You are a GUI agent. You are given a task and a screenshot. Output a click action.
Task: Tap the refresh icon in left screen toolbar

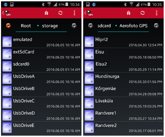point(60,13)
